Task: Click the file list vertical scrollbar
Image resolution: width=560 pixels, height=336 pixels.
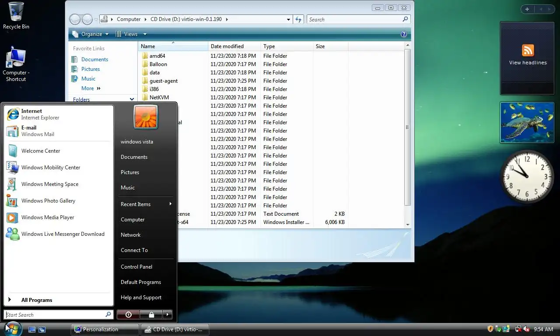Action: tap(407, 127)
